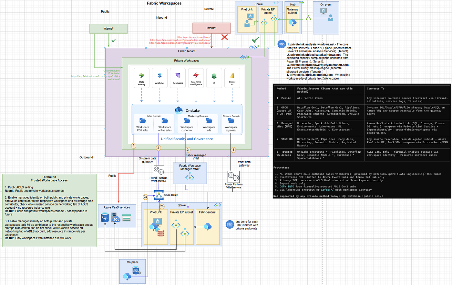Select the virtual network icon on the bottom Spoke box
Image resolution: width=452 pixels, height=285 pixels.
click(218, 205)
